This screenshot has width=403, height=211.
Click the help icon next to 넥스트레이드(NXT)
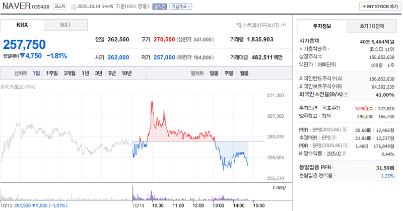pos(284,25)
